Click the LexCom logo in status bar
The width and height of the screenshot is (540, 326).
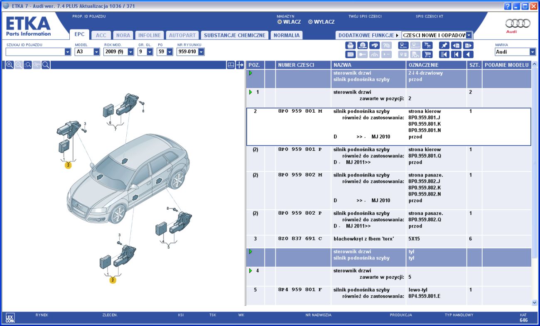10,319
